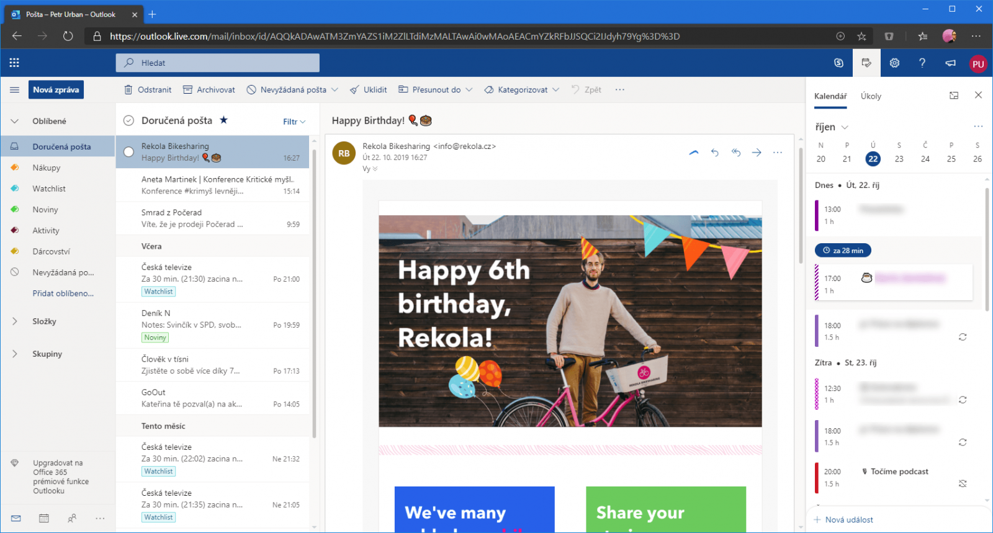The height and width of the screenshot is (533, 993).
Task: Open the Filtr dropdown
Action: (294, 122)
